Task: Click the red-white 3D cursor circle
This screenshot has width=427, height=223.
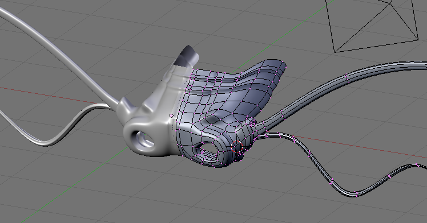Action: [237, 147]
